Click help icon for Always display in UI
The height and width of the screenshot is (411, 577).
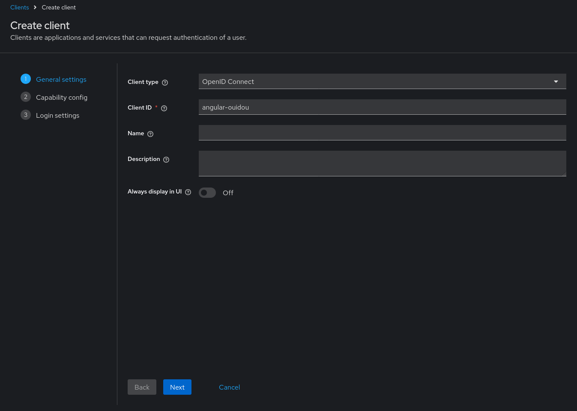click(x=188, y=192)
